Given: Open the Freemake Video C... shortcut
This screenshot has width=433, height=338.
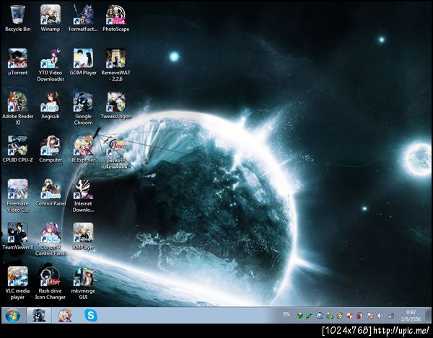Looking at the screenshot, I should tap(17, 196).
